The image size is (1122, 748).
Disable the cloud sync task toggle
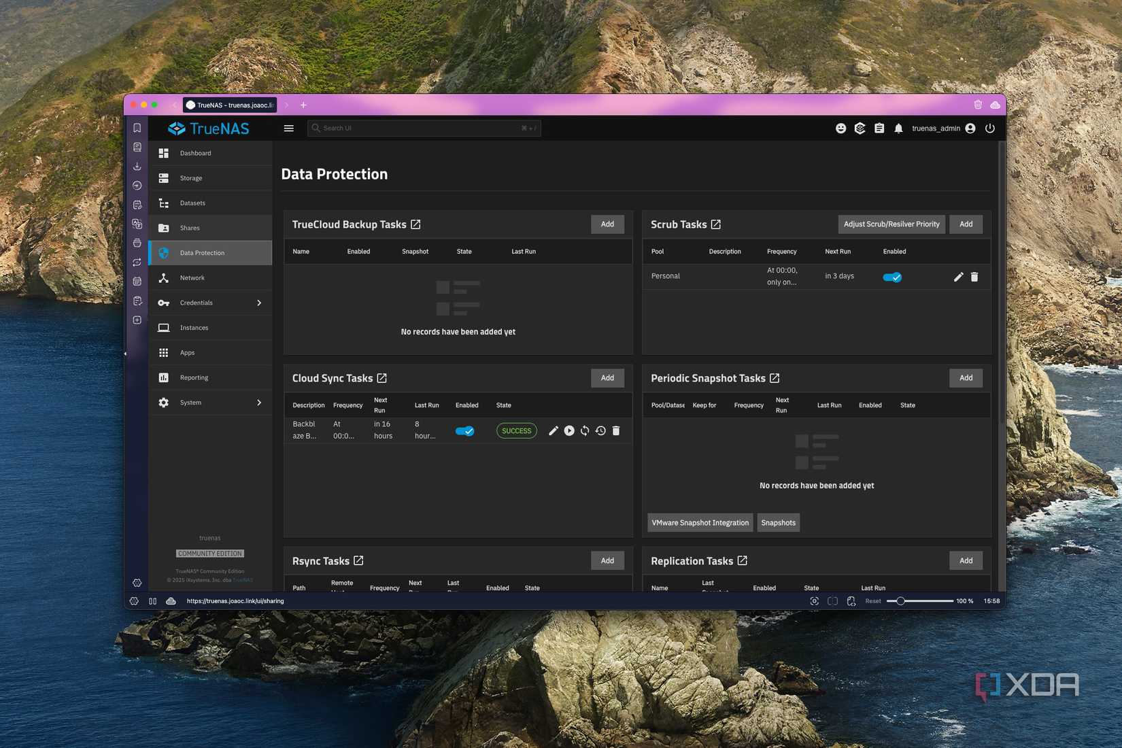point(465,430)
